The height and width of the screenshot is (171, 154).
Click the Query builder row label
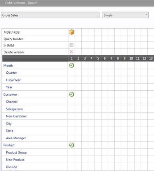[x=13, y=39]
